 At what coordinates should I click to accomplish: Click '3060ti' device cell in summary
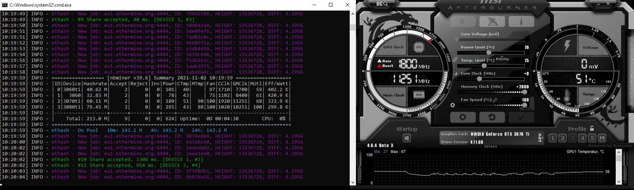(72, 89)
